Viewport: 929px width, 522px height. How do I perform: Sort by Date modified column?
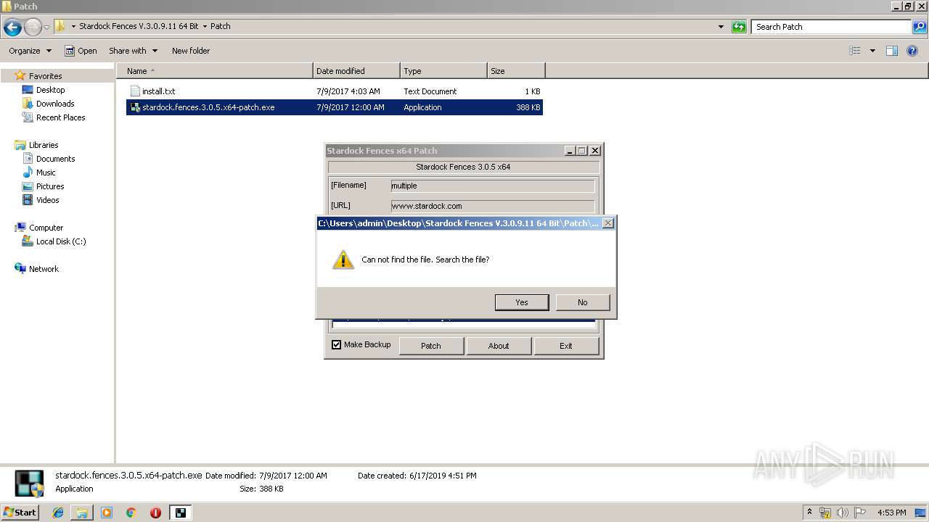click(356, 71)
